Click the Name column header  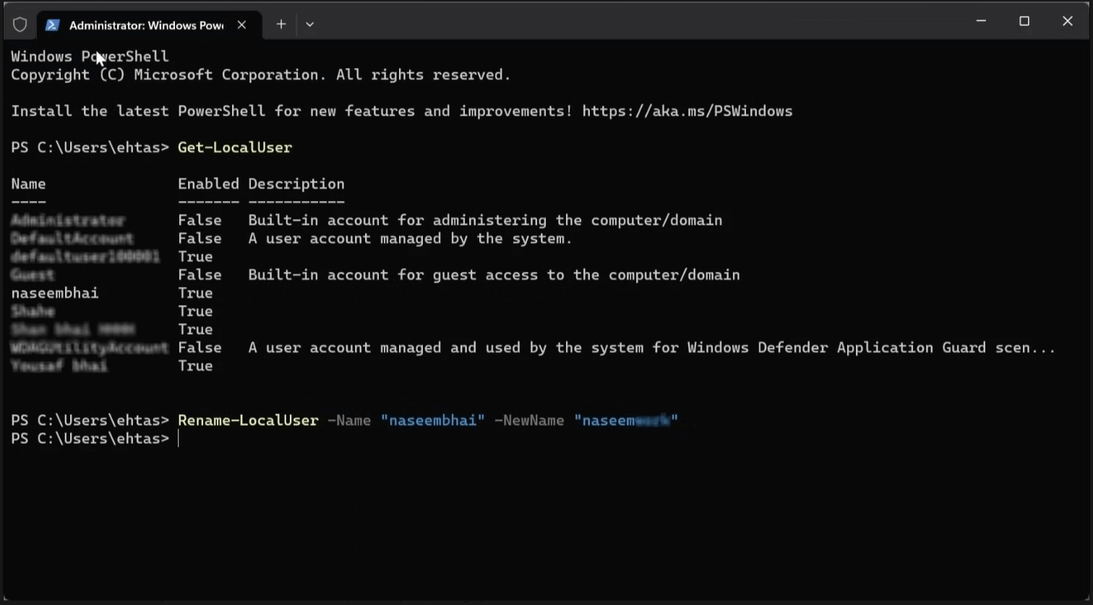[x=28, y=184]
